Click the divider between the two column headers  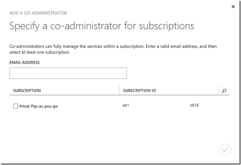click(x=119, y=91)
